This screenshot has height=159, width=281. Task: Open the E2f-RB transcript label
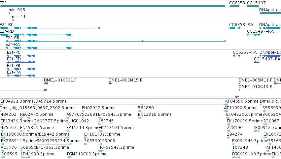pos(12,38)
